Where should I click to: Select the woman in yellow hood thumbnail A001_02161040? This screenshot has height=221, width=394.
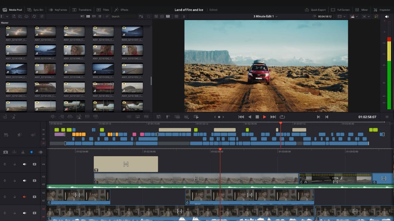(x=74, y=50)
